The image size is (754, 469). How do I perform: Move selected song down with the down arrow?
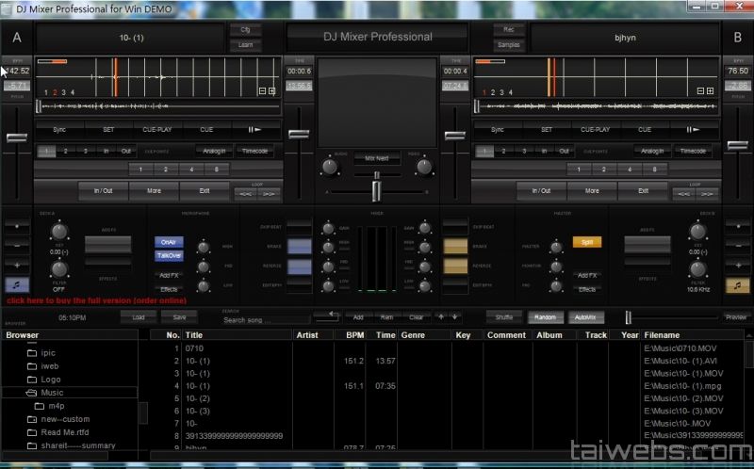(x=455, y=317)
